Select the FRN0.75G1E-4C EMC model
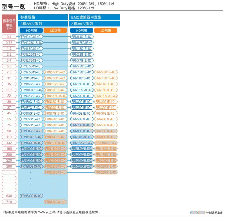The image size is (225, 217). click(82, 43)
